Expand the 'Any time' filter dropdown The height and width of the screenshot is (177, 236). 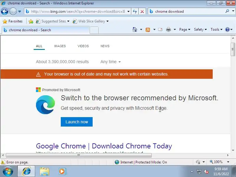111,62
